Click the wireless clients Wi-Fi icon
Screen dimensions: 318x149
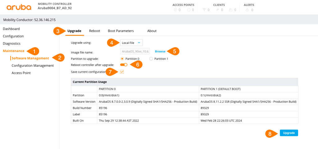click(x=204, y=10)
